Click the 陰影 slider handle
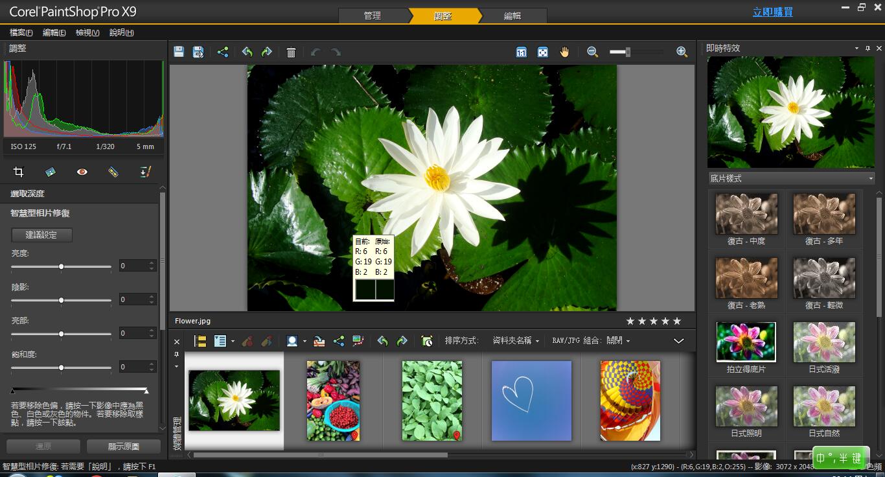 (62, 300)
